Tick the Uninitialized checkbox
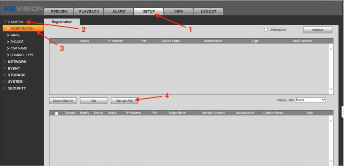This screenshot has height=166, width=344. point(266,30)
